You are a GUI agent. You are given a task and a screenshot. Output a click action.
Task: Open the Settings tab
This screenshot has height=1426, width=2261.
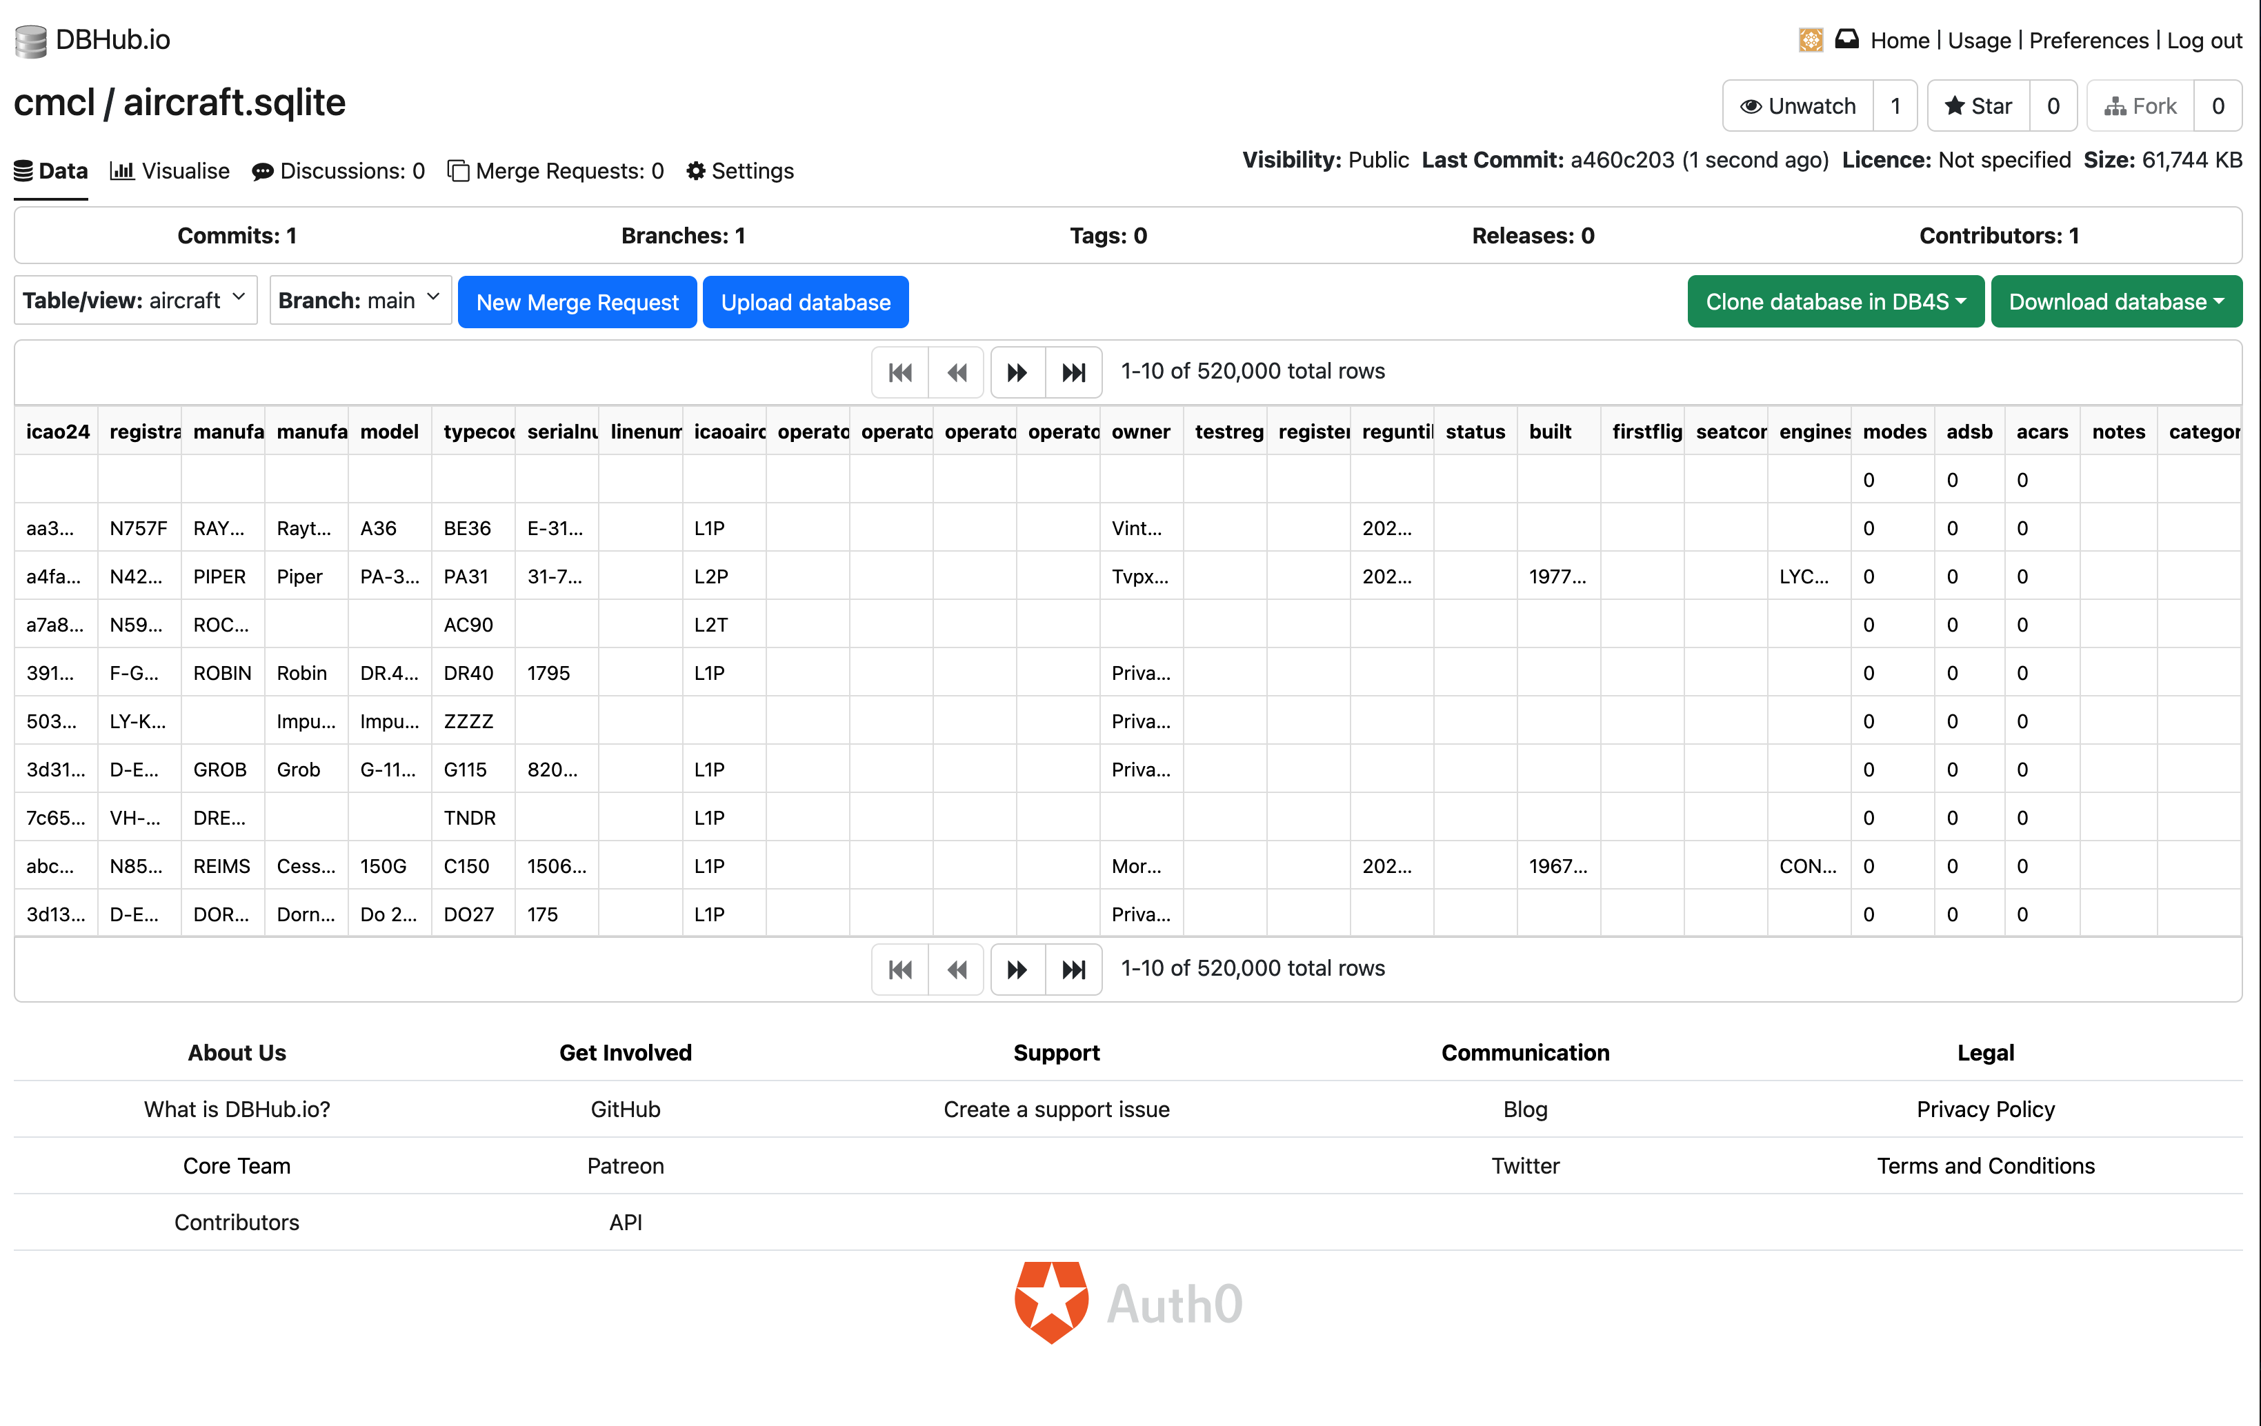point(740,171)
